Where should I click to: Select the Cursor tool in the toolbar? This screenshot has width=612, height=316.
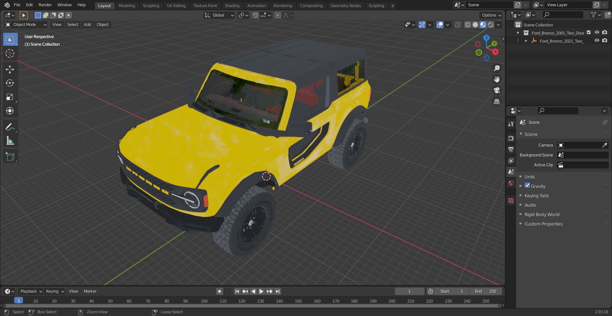10,53
